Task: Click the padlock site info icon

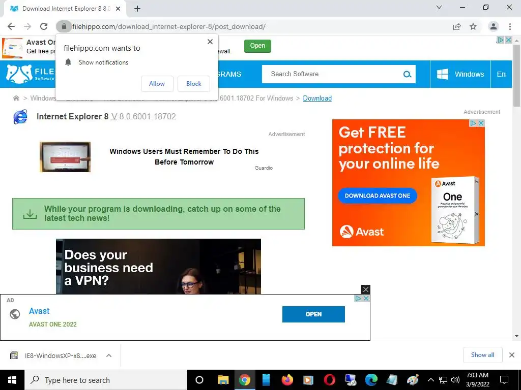Action: pos(64,26)
